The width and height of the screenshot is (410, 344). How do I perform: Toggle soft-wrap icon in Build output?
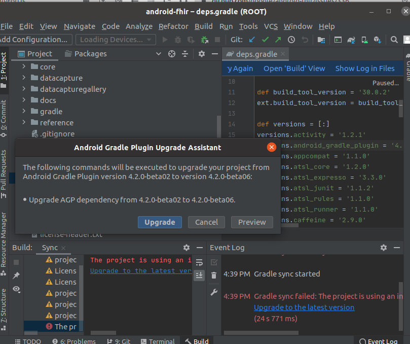199,262
